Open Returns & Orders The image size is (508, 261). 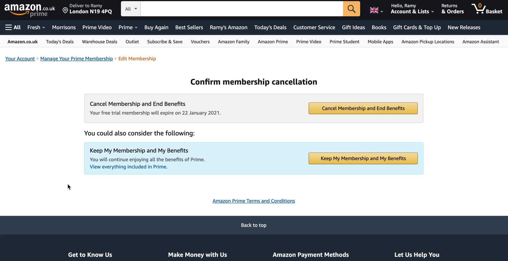452,8
